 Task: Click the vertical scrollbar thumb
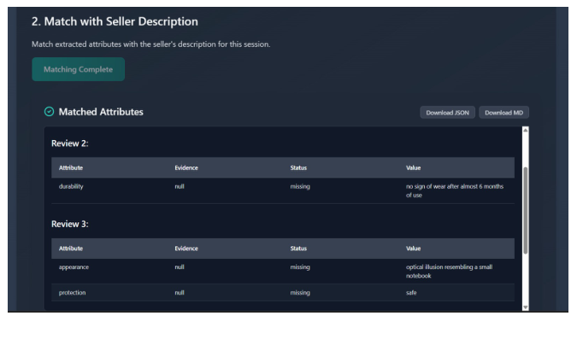click(525, 209)
